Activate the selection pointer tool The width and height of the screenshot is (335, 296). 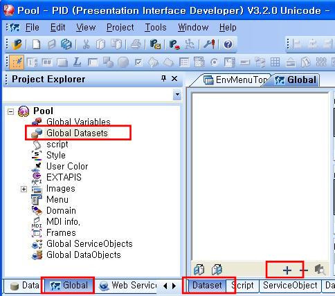17,62
